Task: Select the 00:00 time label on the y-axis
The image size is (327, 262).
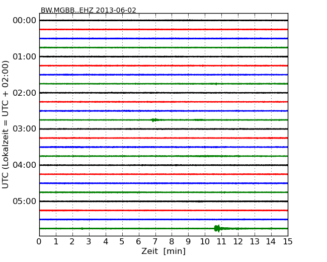Action: coord(25,21)
